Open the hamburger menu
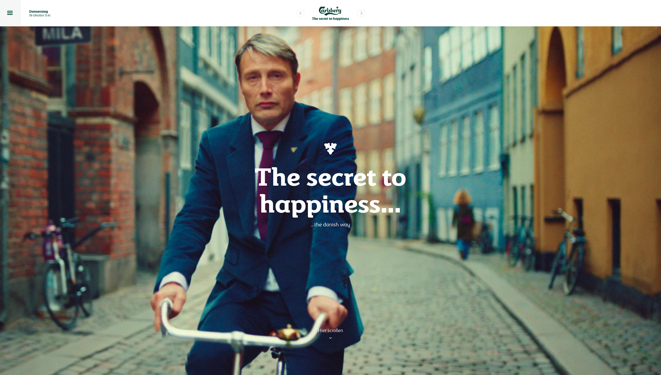Viewport: 661px width, 375px height. [10, 13]
